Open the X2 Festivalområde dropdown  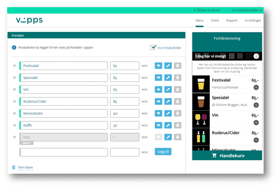coord(247,10)
